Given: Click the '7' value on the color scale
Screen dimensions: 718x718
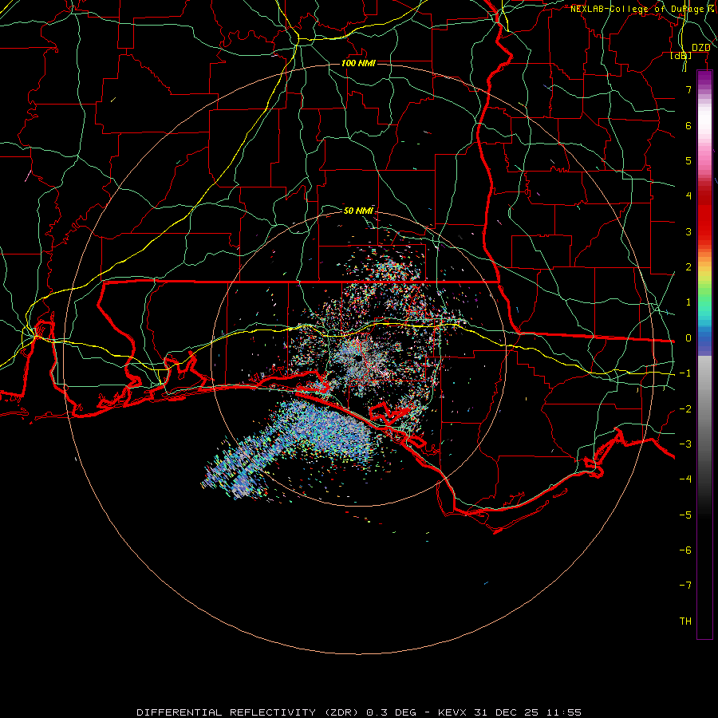Looking at the screenshot, I should pos(688,89).
